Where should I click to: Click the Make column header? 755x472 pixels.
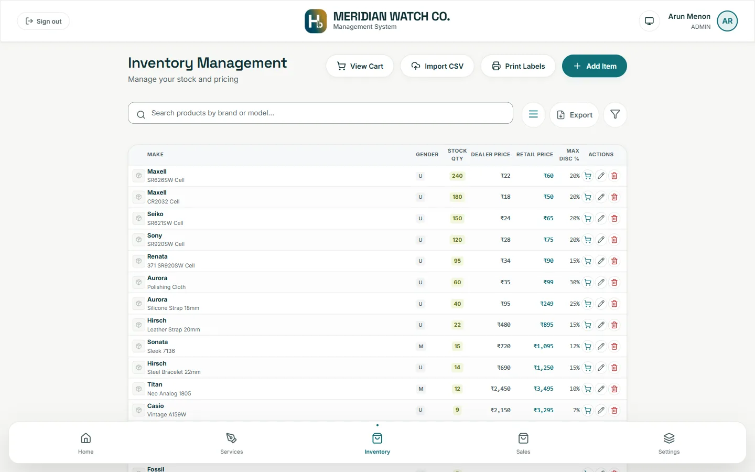pyautogui.click(x=155, y=155)
